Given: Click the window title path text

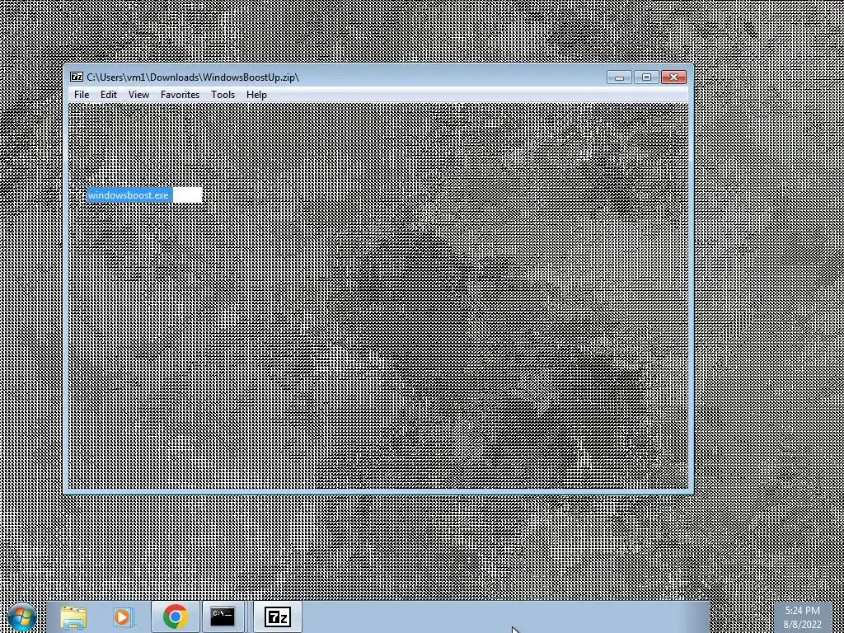Looking at the screenshot, I should [193, 77].
